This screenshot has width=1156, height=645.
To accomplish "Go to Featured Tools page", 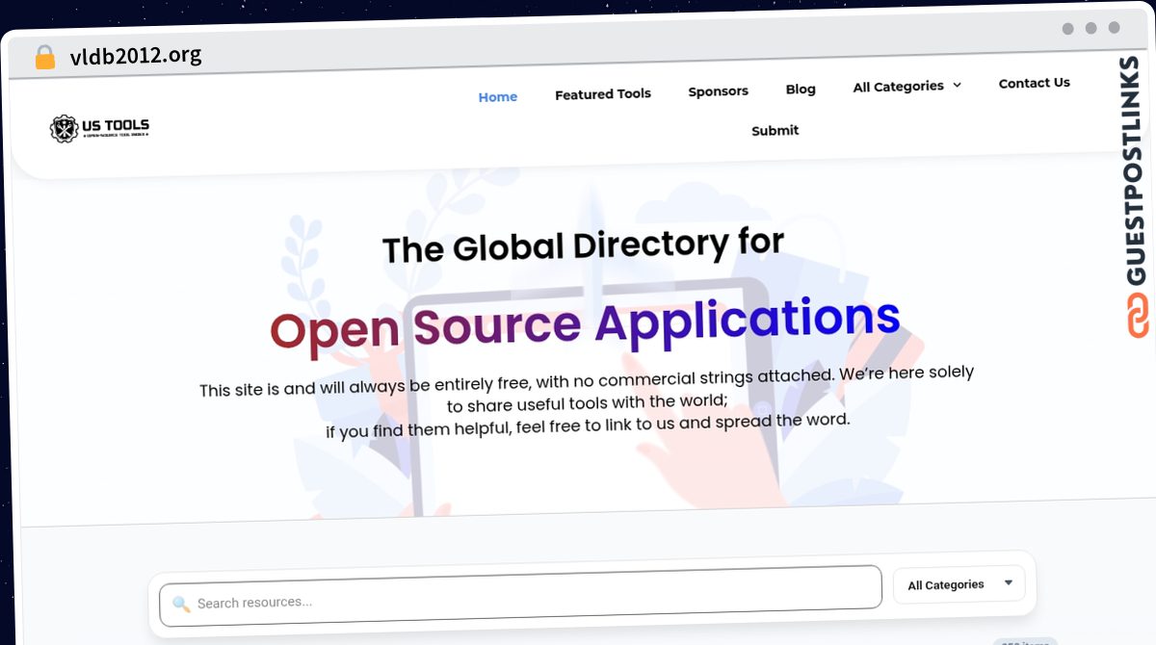I will [x=603, y=94].
